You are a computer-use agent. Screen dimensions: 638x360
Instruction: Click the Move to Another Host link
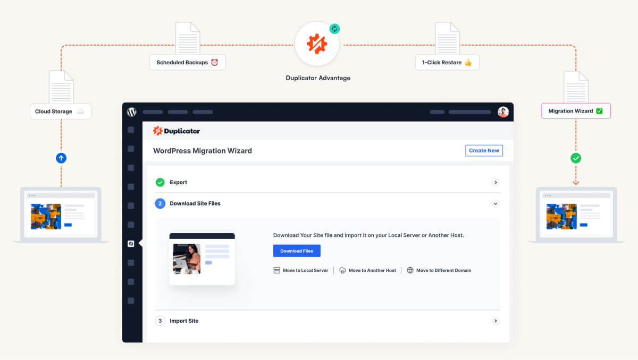367,270
